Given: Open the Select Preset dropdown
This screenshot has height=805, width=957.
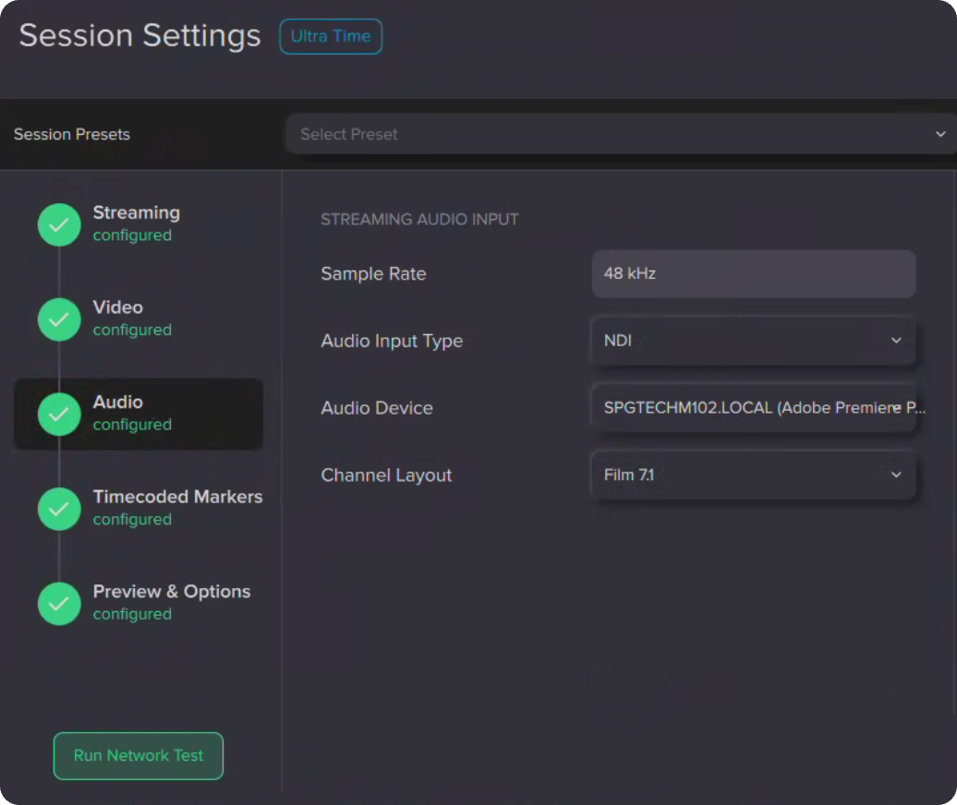Looking at the screenshot, I should pos(622,134).
